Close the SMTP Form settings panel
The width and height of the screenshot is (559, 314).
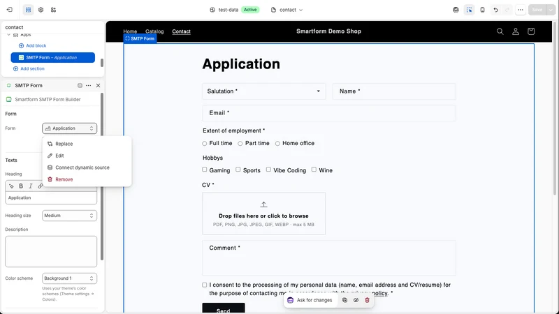(98, 85)
